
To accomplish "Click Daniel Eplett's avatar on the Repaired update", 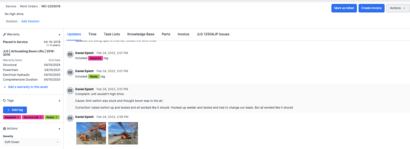I will [70, 54].
